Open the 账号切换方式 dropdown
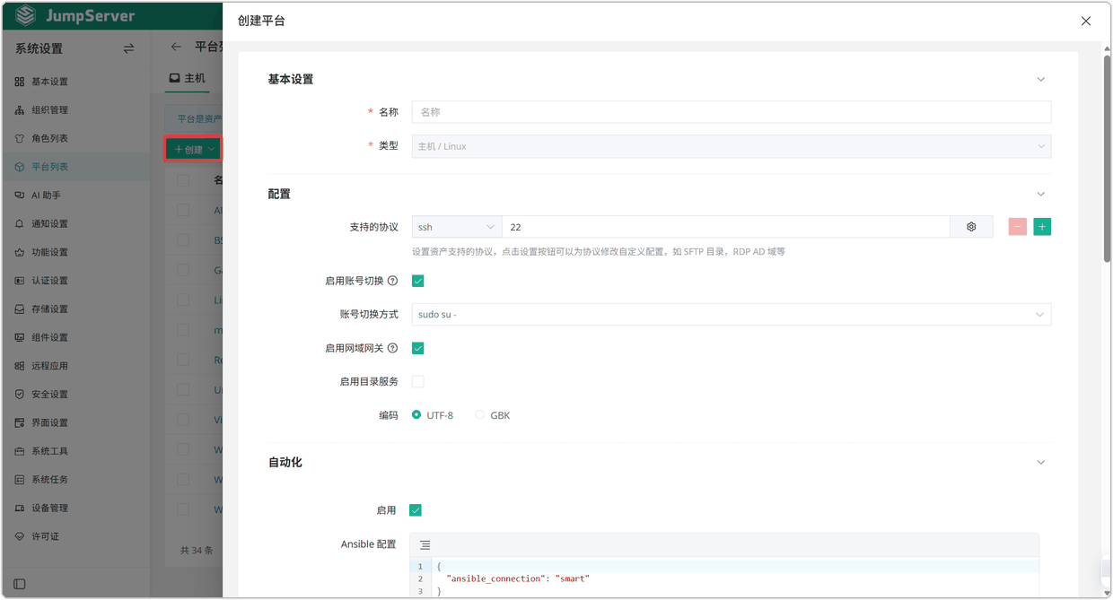Screen dimensions: 1113x600 coord(732,315)
